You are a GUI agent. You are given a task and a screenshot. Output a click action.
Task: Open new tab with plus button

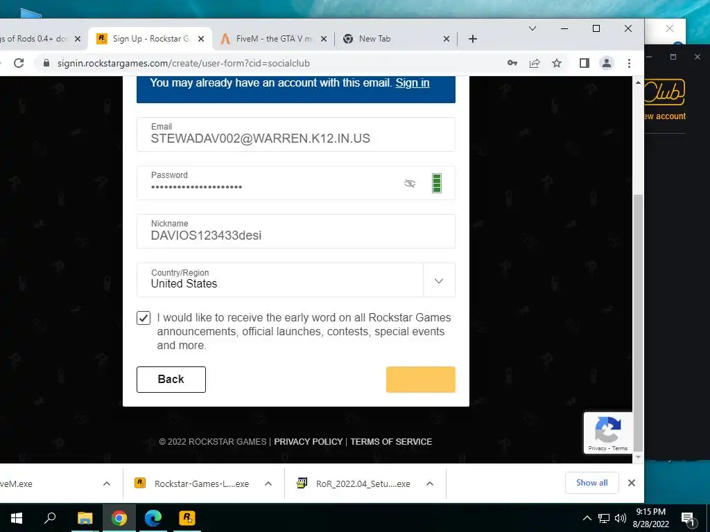473,39
